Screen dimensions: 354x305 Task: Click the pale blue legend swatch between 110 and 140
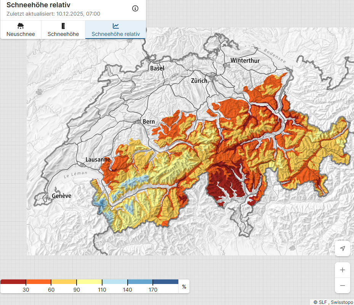[115, 282]
